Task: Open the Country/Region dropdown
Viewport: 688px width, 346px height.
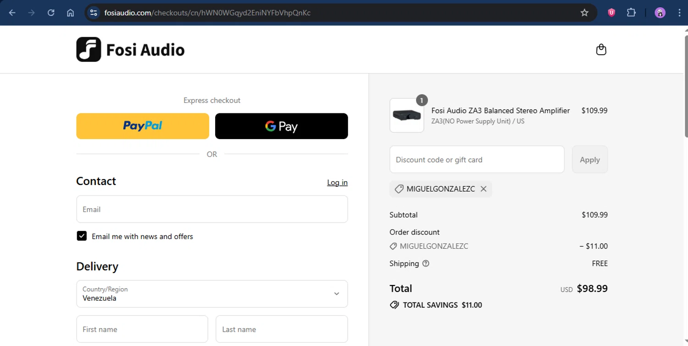Action: [212, 294]
